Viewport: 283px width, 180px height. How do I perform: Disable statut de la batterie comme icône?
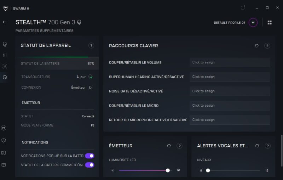click(89, 165)
